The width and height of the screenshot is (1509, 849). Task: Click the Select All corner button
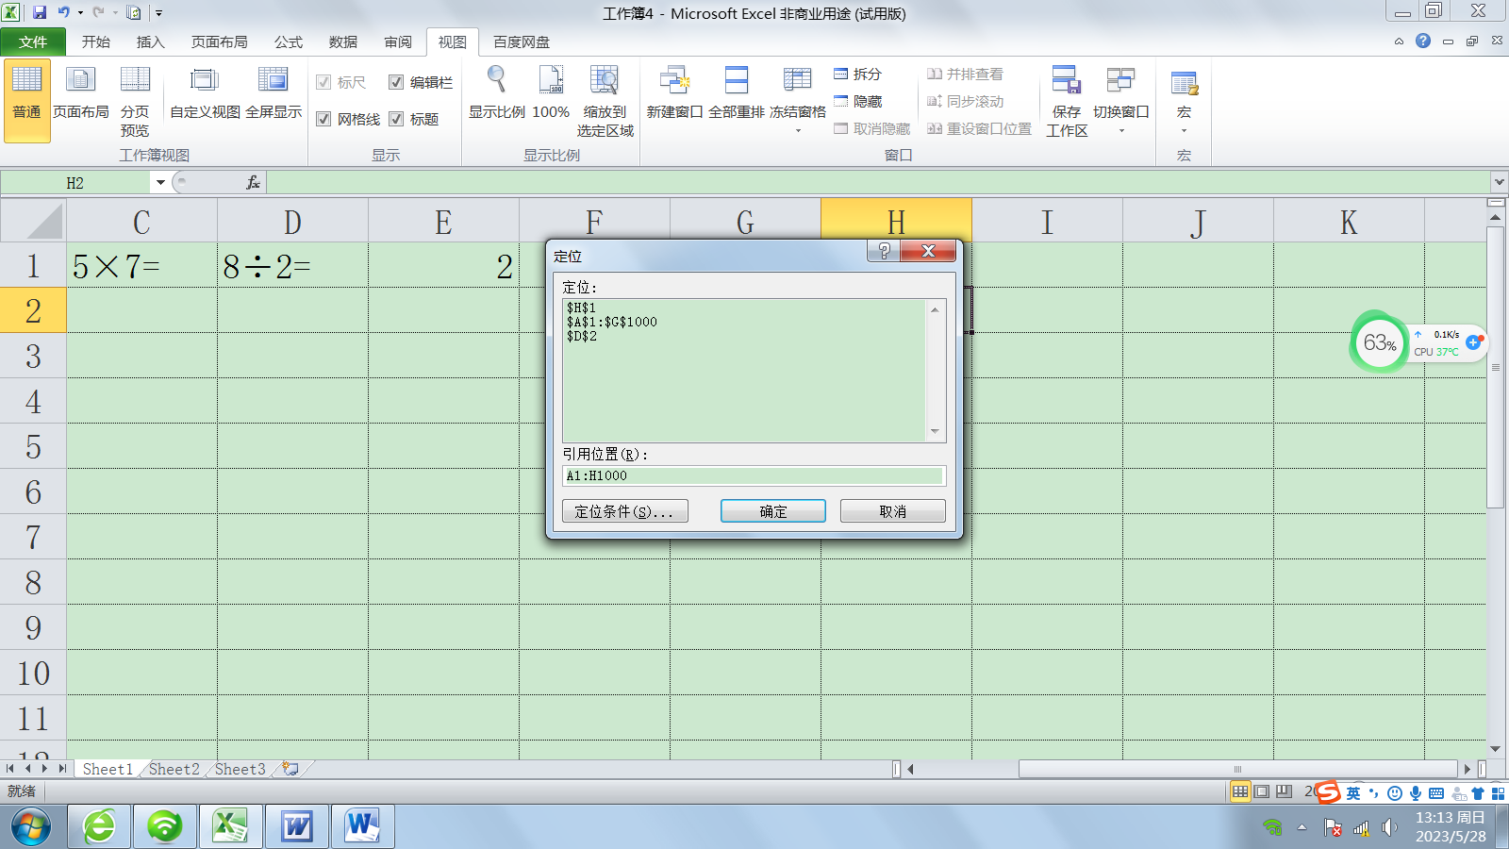click(33, 222)
